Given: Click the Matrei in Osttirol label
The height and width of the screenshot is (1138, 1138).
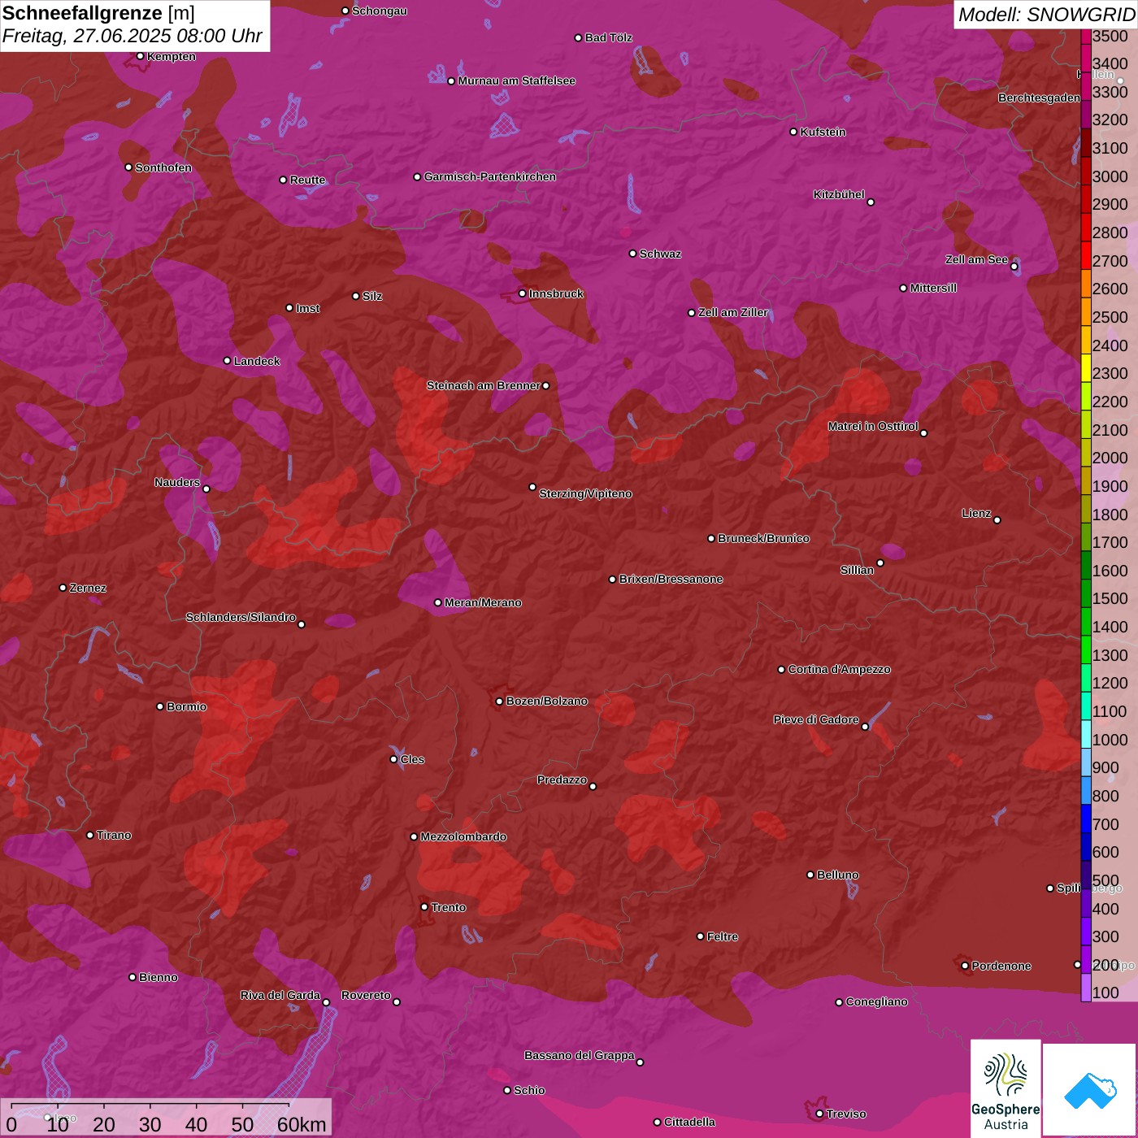Looking at the screenshot, I should (x=873, y=426).
